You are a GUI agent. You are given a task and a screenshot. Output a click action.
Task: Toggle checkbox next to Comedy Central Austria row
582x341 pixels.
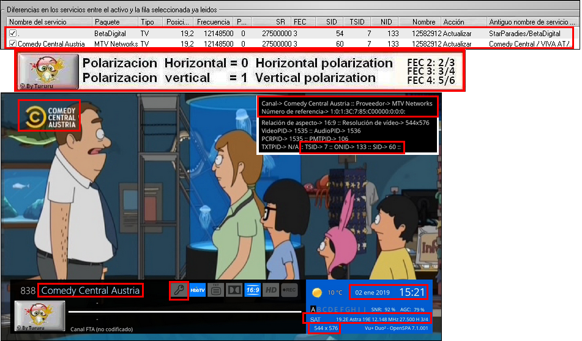13,44
